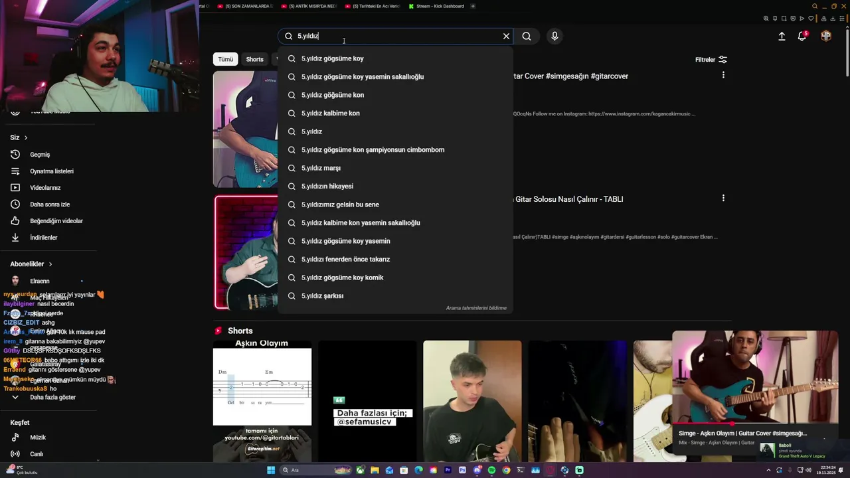Open the upload/create video icon
The image size is (850, 478).
tap(782, 37)
